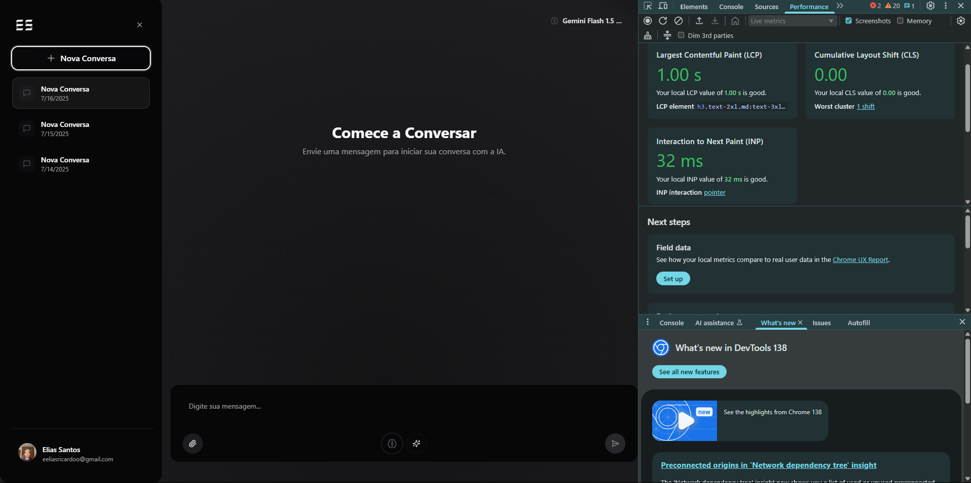The height and width of the screenshot is (483, 971).
Task: Click the send message arrow icon
Action: 615,444
